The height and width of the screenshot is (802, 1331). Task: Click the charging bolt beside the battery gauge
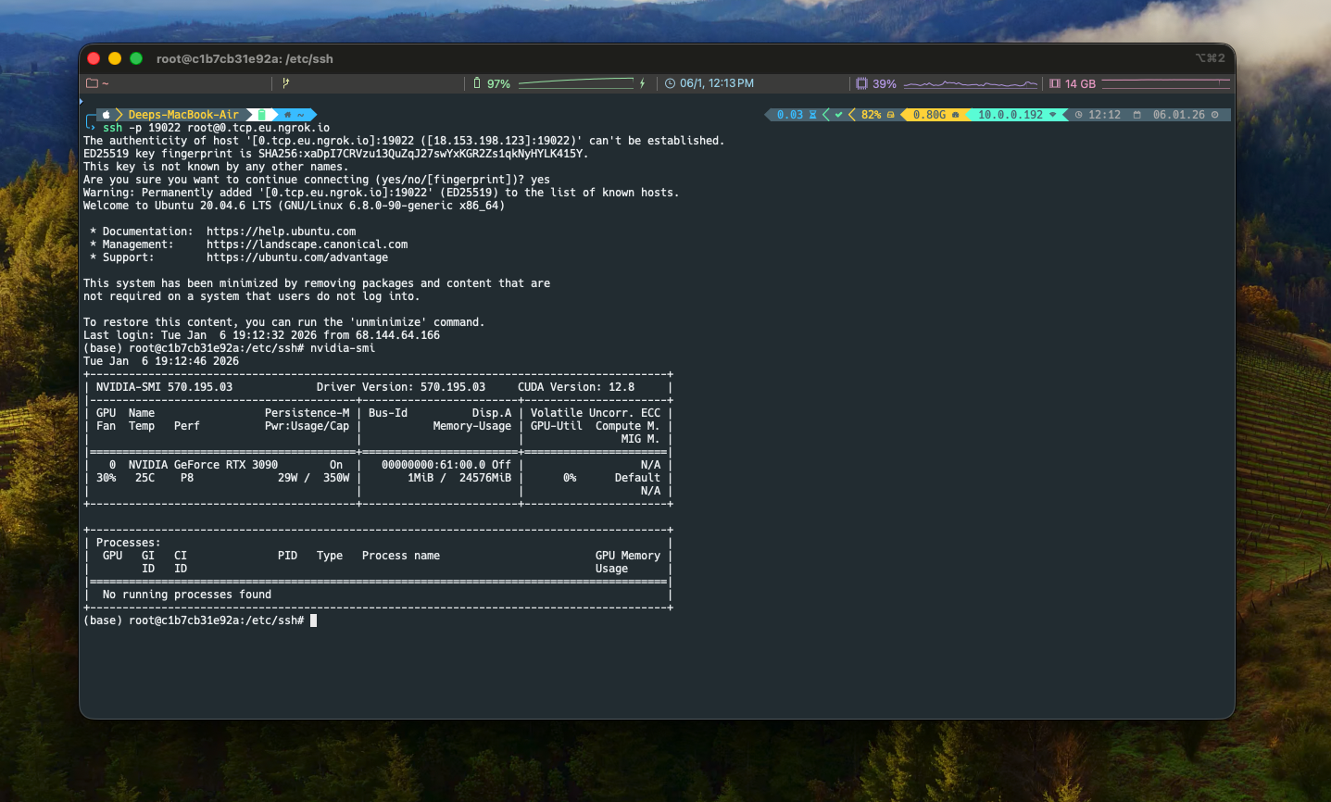pos(641,83)
